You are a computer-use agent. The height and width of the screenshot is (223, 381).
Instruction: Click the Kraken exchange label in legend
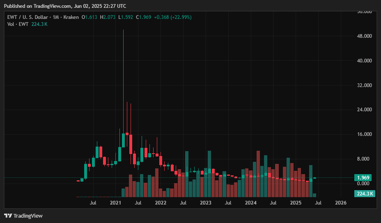[x=70, y=17]
